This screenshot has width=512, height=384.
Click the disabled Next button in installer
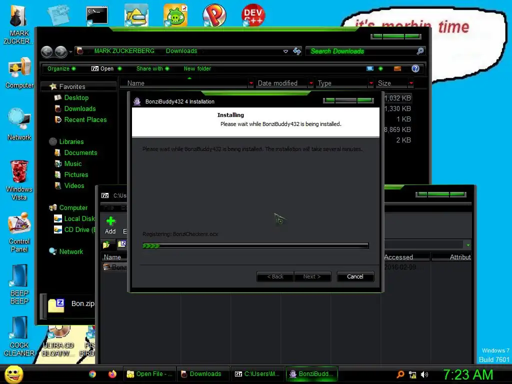tap(312, 276)
